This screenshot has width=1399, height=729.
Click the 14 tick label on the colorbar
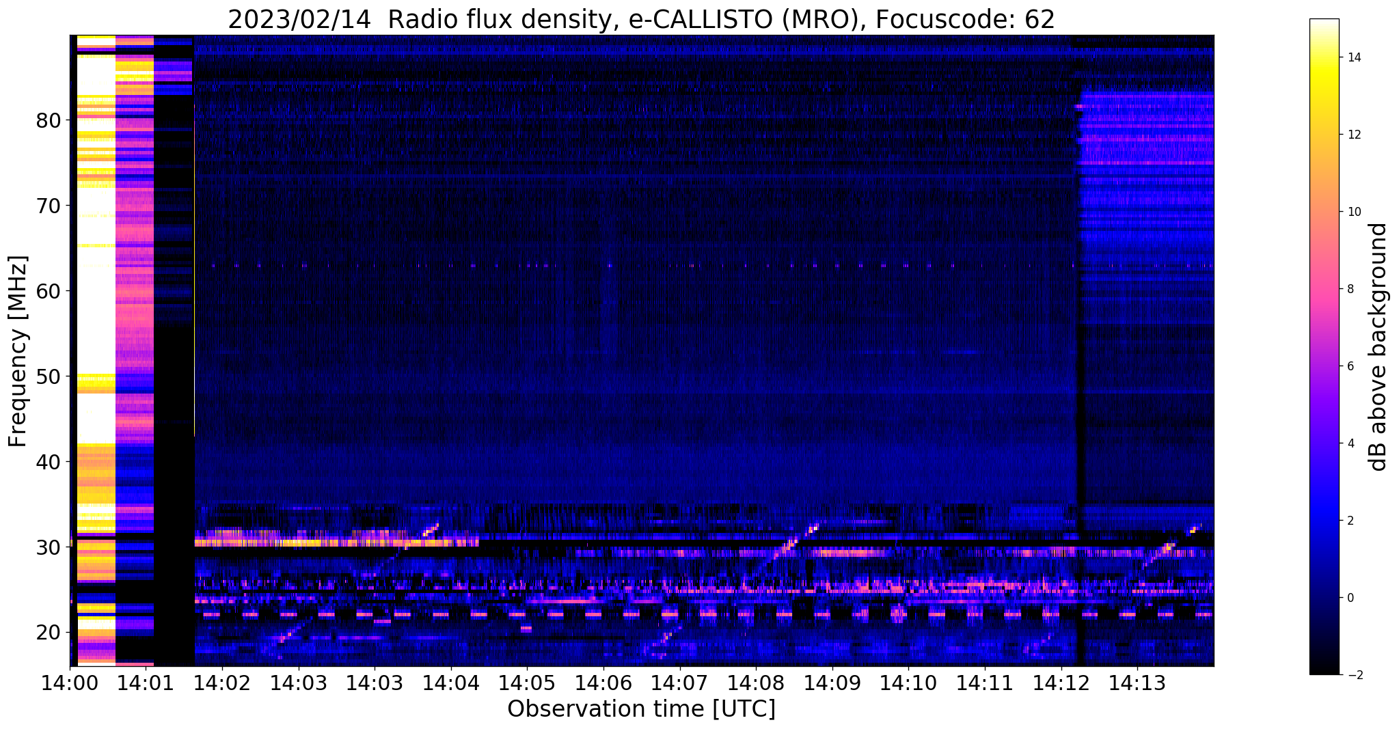pos(1353,57)
